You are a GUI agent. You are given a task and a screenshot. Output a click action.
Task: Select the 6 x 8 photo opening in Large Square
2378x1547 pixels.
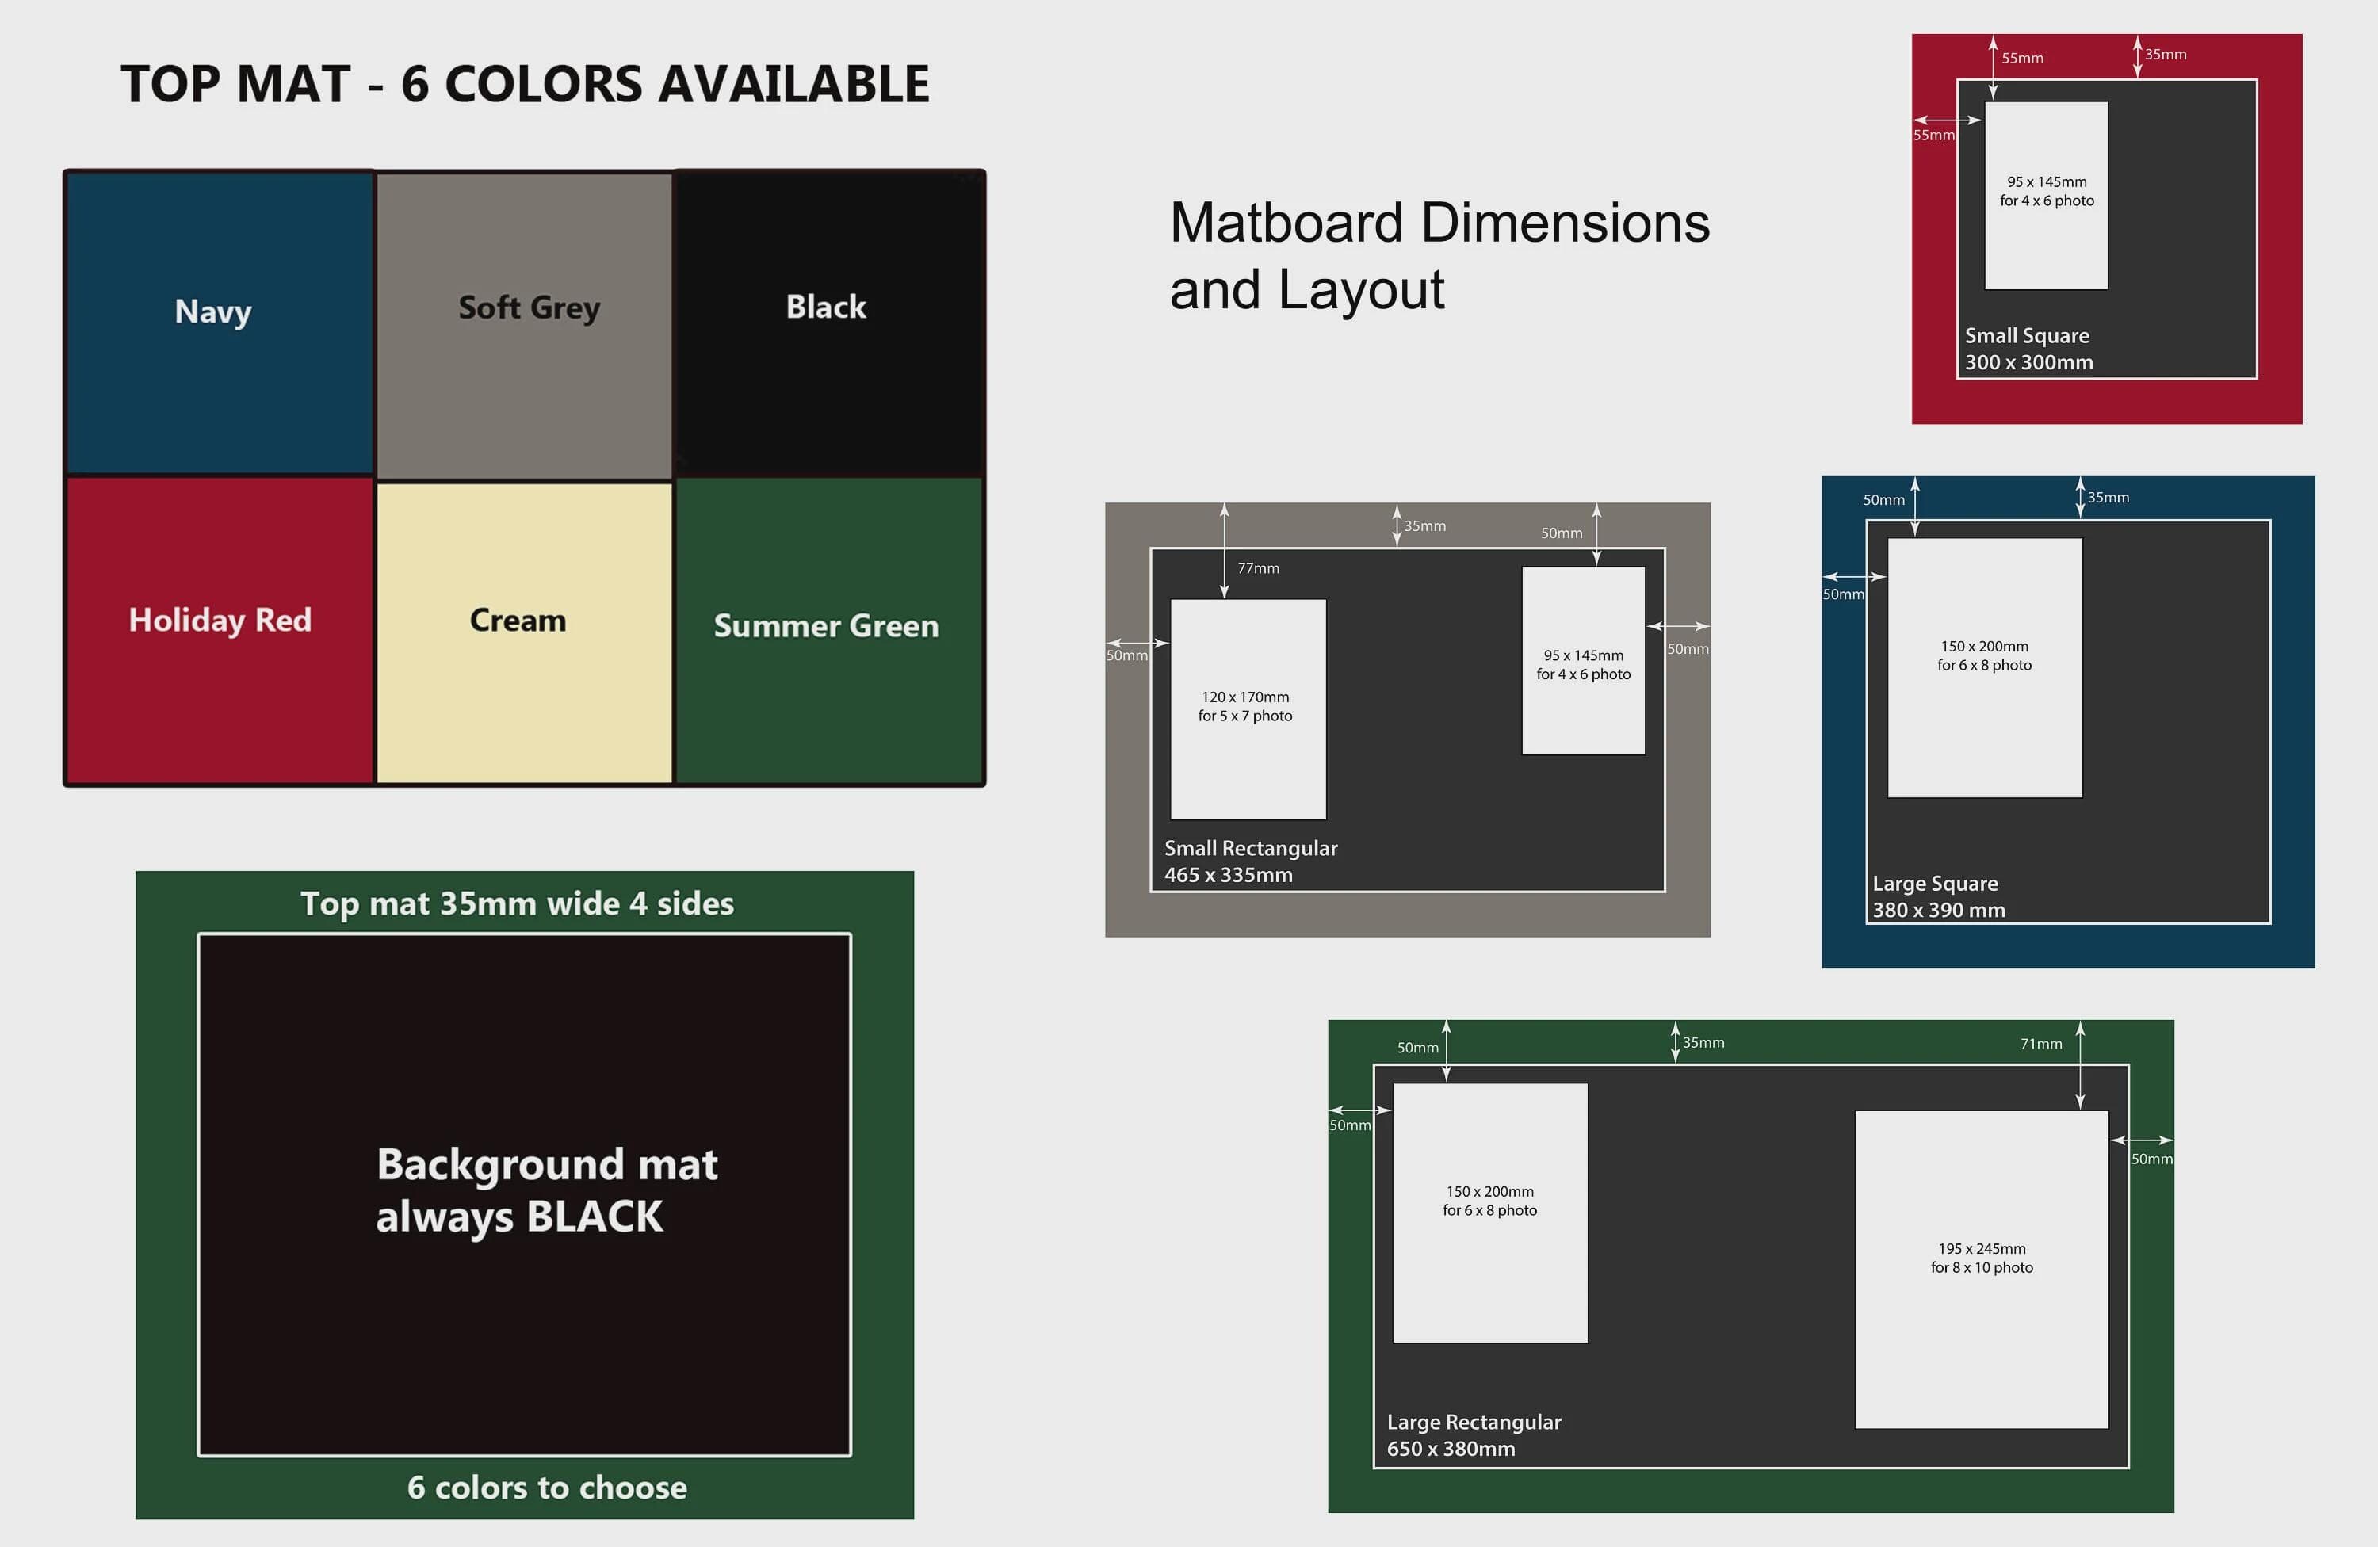[1984, 667]
